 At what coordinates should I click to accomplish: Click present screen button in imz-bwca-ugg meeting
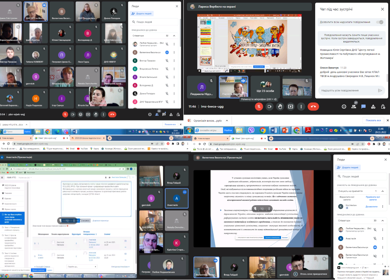(x=291, y=106)
